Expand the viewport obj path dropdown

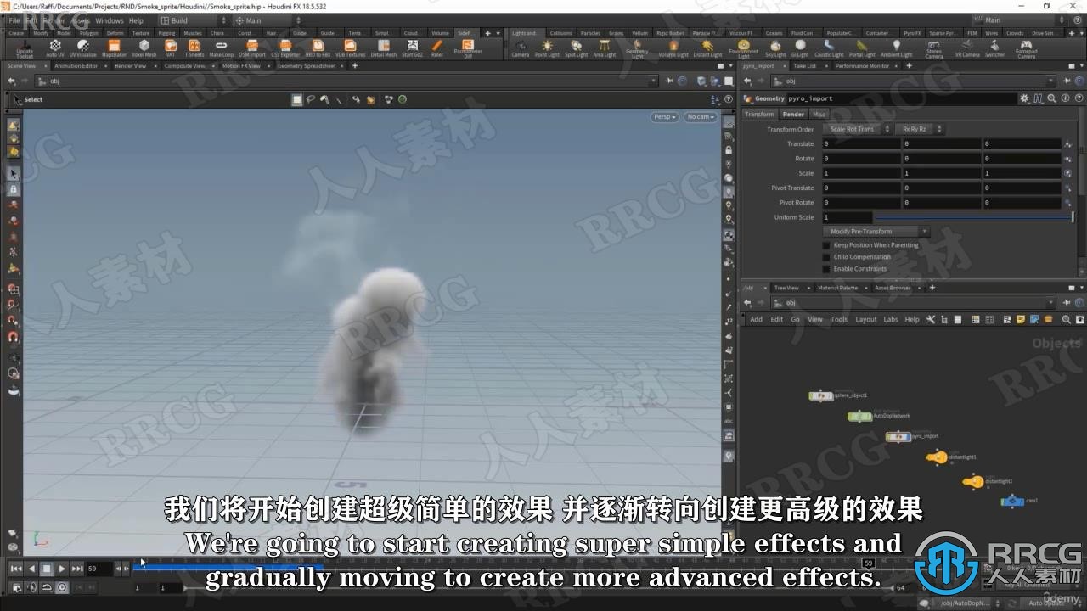(x=654, y=81)
